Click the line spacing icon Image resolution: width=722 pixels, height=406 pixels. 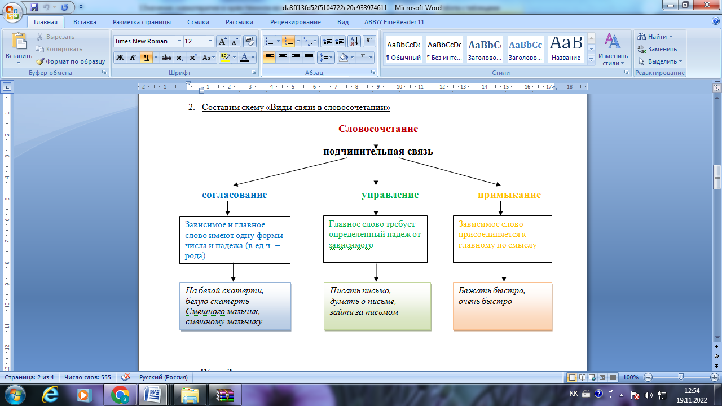click(326, 58)
